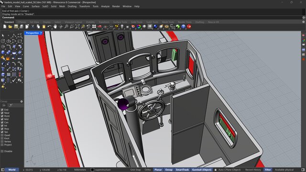Toggle the Cen osnap checkbox
The image size is (306, 172).
pos(2,122)
